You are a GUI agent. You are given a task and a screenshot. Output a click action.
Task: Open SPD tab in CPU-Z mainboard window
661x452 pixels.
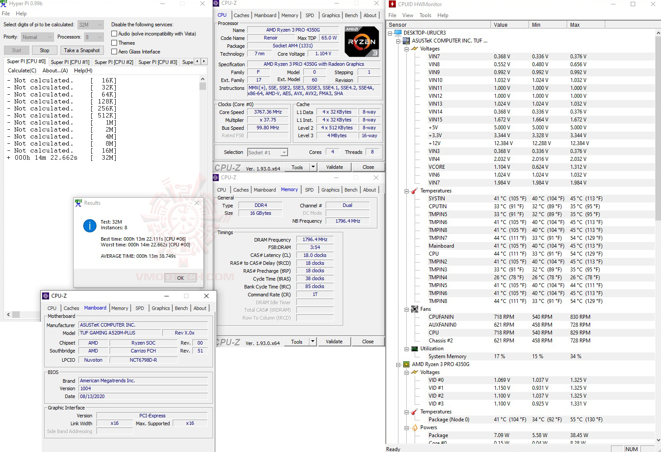[x=140, y=308]
